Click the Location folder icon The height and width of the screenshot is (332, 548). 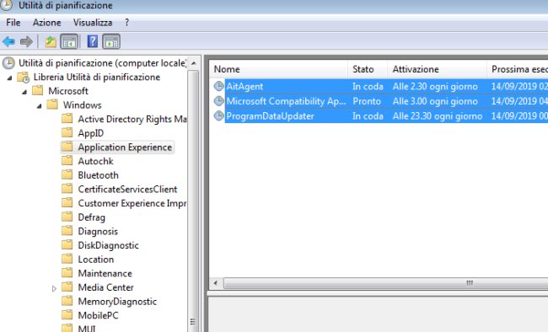(67, 259)
